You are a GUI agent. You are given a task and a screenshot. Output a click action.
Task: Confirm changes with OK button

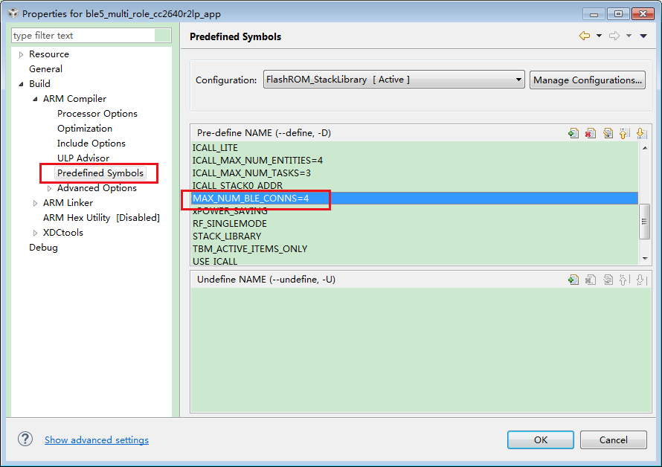[541, 440]
